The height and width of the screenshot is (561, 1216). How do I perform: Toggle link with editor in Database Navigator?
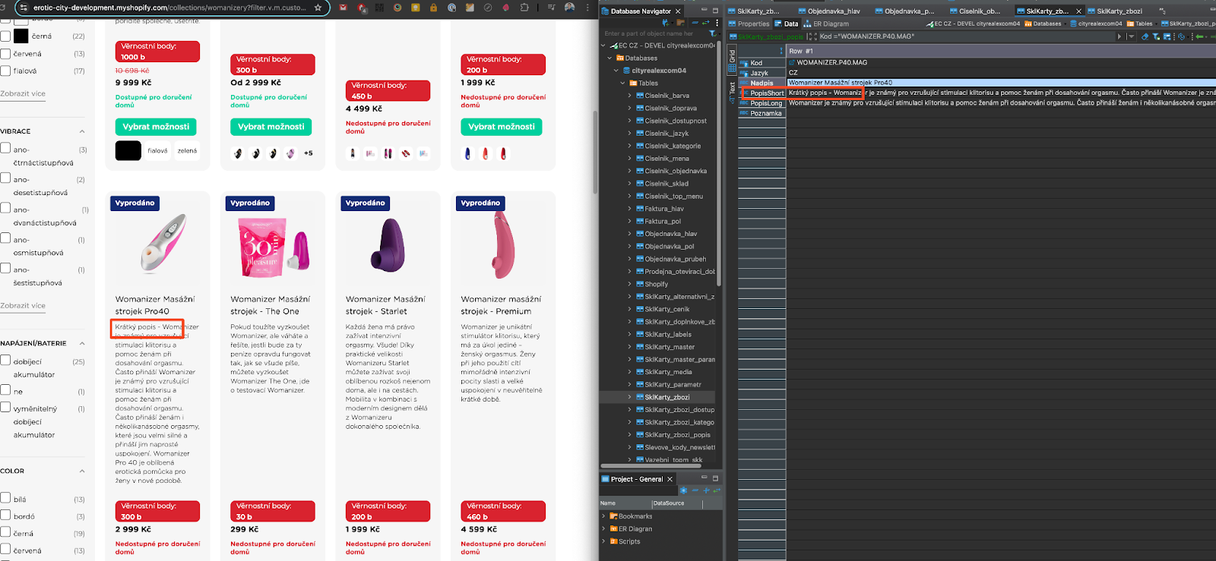[x=705, y=23]
